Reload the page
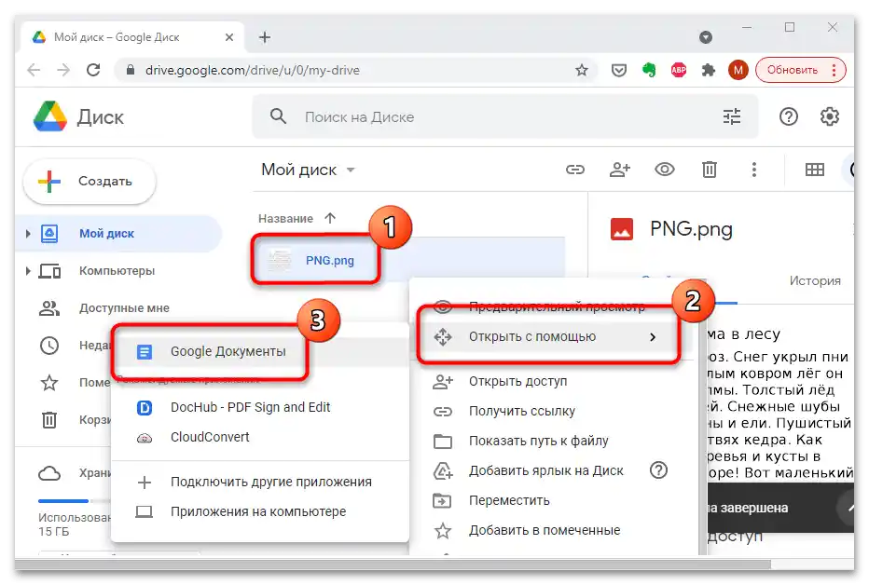This screenshot has height=585, width=869. [x=93, y=70]
